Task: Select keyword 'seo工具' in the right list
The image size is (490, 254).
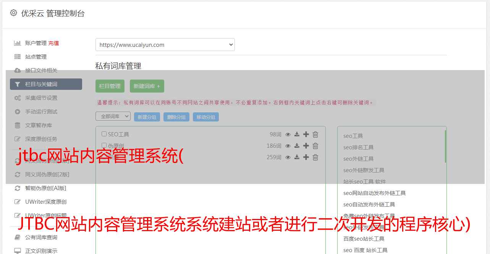Action: 353,136
